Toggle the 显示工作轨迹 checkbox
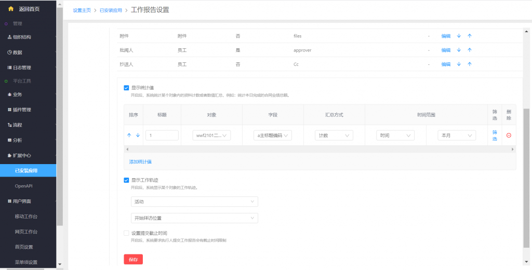 126,180
